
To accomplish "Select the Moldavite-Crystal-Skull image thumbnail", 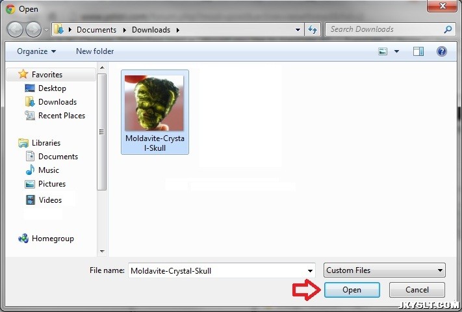I will click(x=154, y=103).
